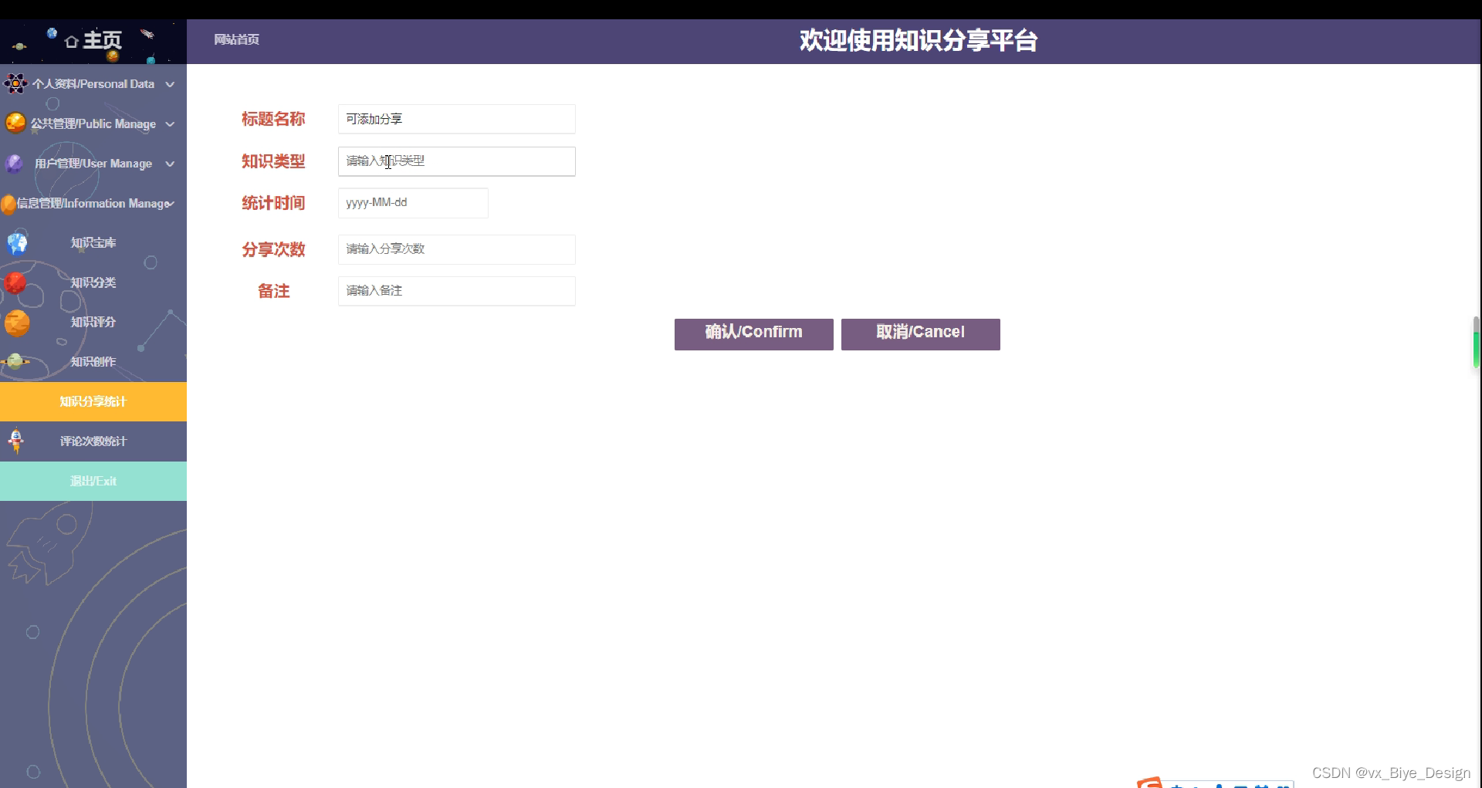This screenshot has height=788, width=1482.
Task: Click the blue earth icon beside 知识宝库
Action: tap(17, 243)
